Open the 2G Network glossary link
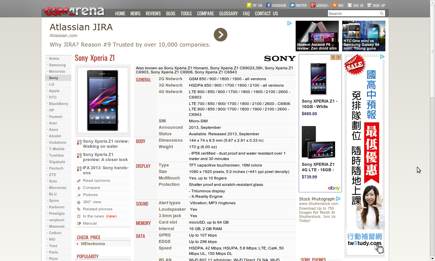Screen dimensions: 435x261 [171, 79]
